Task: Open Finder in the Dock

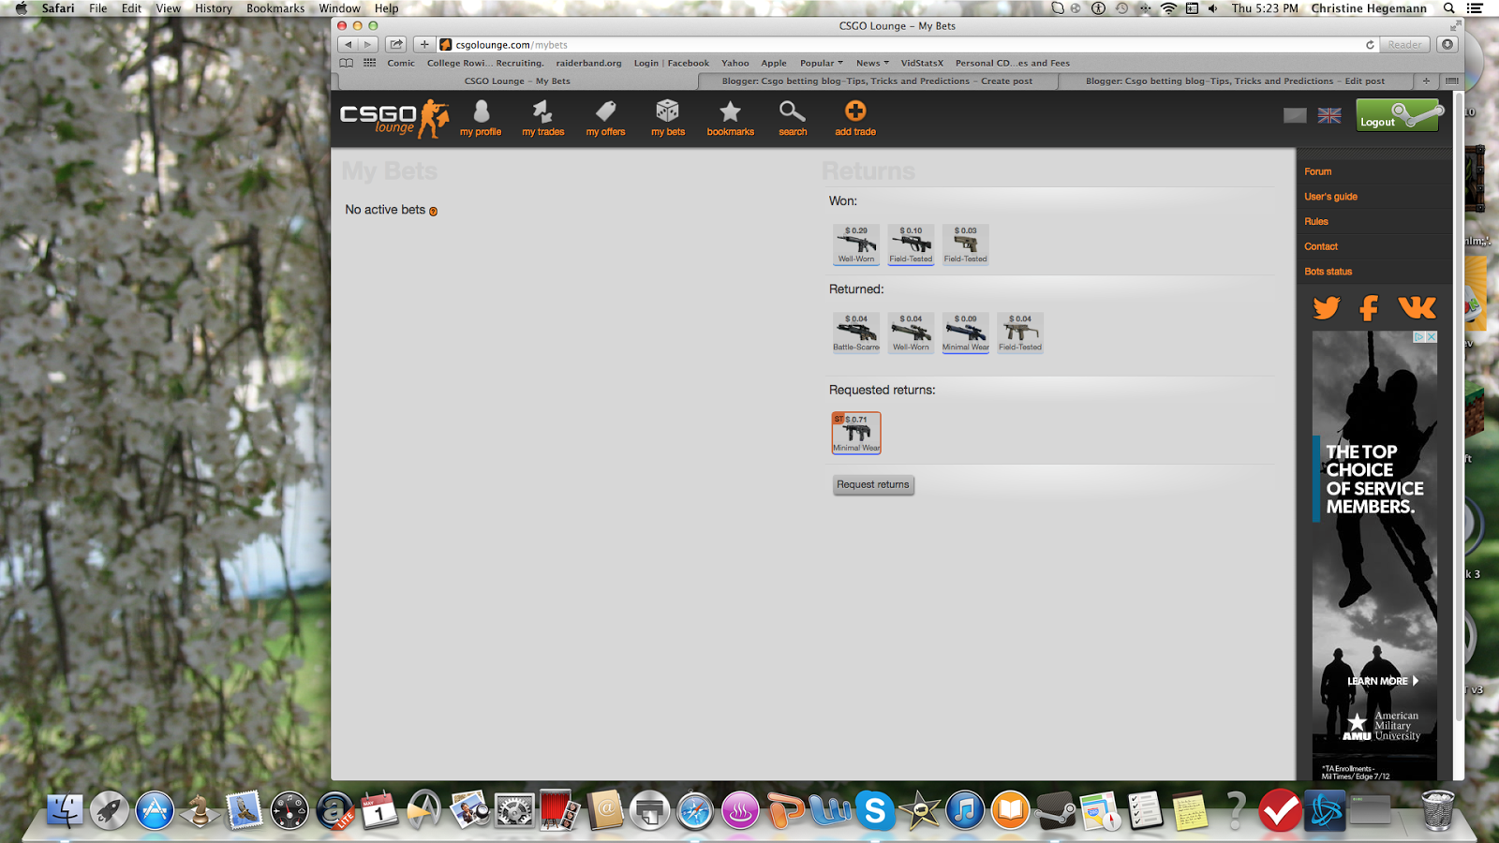Action: pyautogui.click(x=65, y=810)
